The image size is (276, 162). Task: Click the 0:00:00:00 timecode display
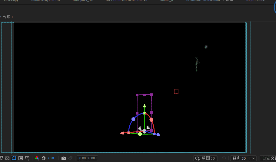tap(87, 158)
